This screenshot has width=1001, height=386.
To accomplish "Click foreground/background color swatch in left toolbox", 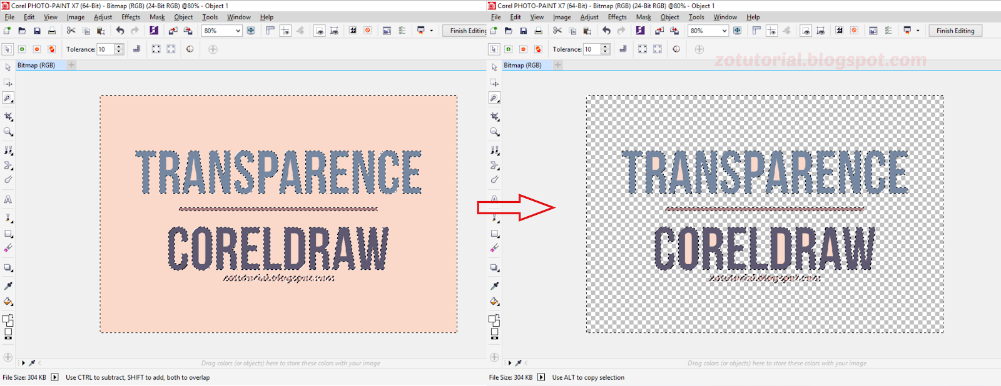I will click(x=8, y=320).
